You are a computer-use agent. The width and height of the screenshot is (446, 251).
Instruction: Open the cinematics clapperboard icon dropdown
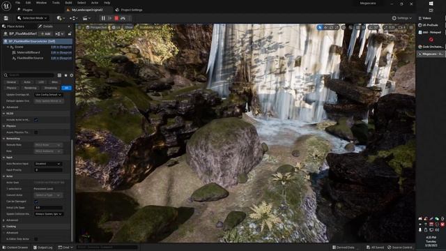click(x=86, y=18)
